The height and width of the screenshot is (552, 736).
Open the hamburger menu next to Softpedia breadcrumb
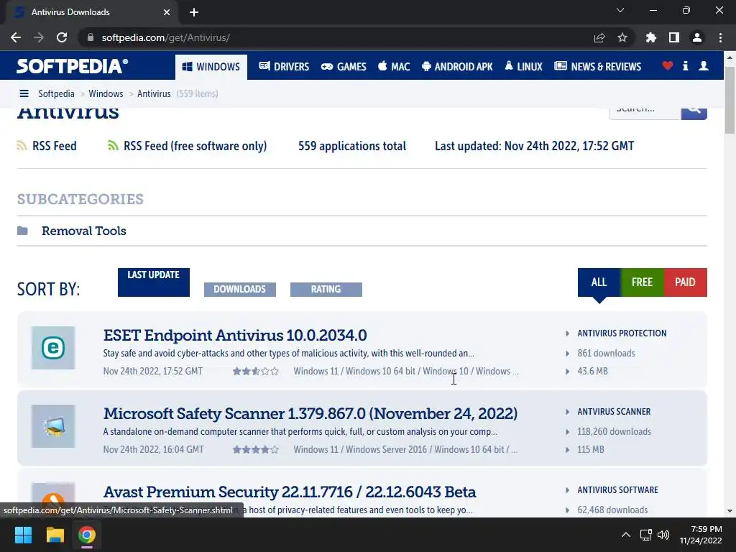[24, 93]
